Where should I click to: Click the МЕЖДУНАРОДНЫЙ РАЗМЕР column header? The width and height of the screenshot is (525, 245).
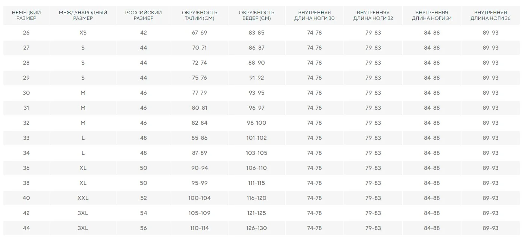tap(83, 15)
